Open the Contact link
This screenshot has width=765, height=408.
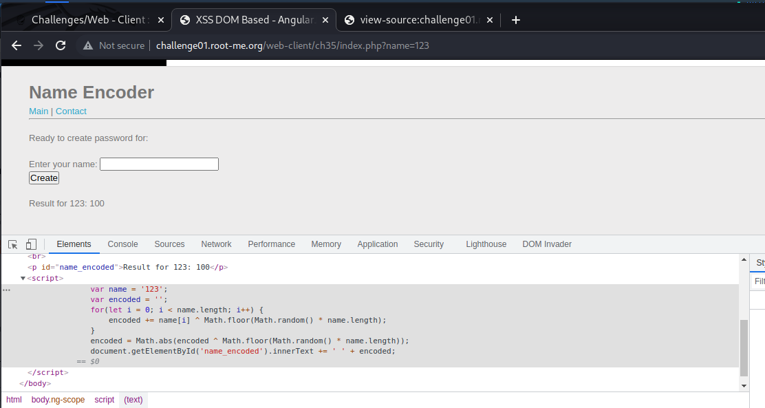(x=71, y=111)
